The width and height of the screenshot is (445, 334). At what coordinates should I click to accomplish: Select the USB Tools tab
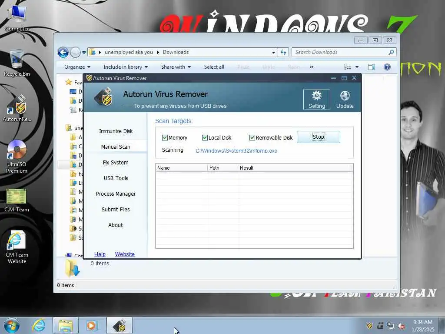(116, 178)
